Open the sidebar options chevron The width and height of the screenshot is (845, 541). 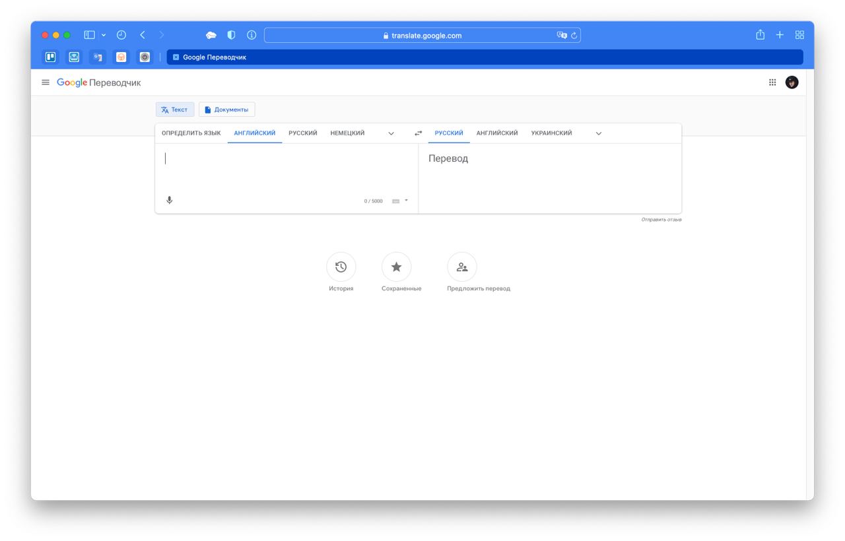click(x=104, y=36)
